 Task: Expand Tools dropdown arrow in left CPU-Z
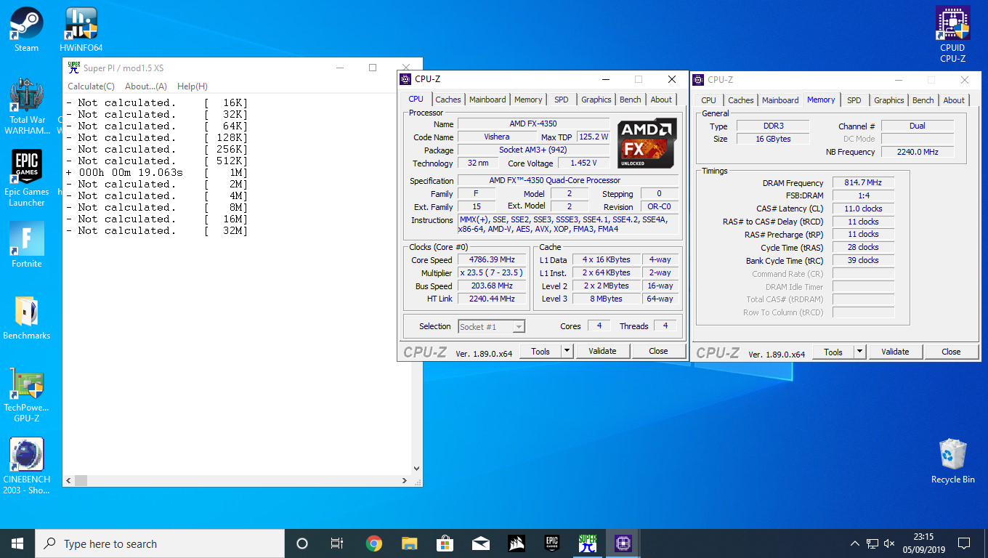(567, 352)
